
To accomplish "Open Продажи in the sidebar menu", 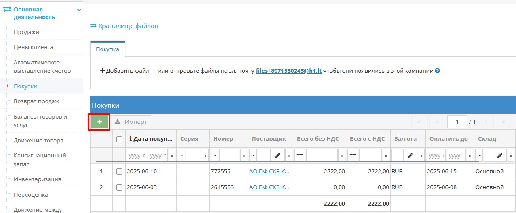I will tap(27, 32).
